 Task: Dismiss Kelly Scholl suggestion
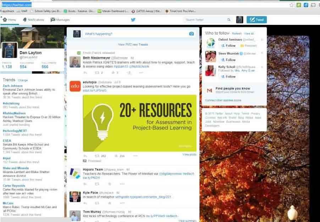tap(262, 67)
